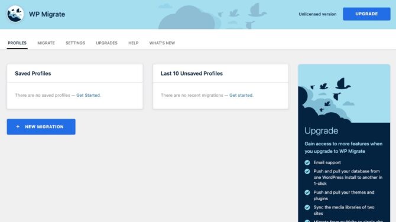Click Get Started link under Saved Profiles

click(x=88, y=95)
